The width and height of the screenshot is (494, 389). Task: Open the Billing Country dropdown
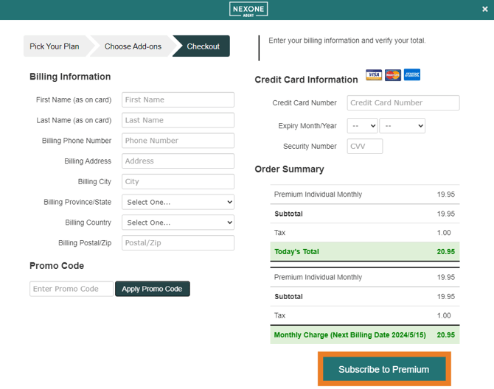(178, 222)
